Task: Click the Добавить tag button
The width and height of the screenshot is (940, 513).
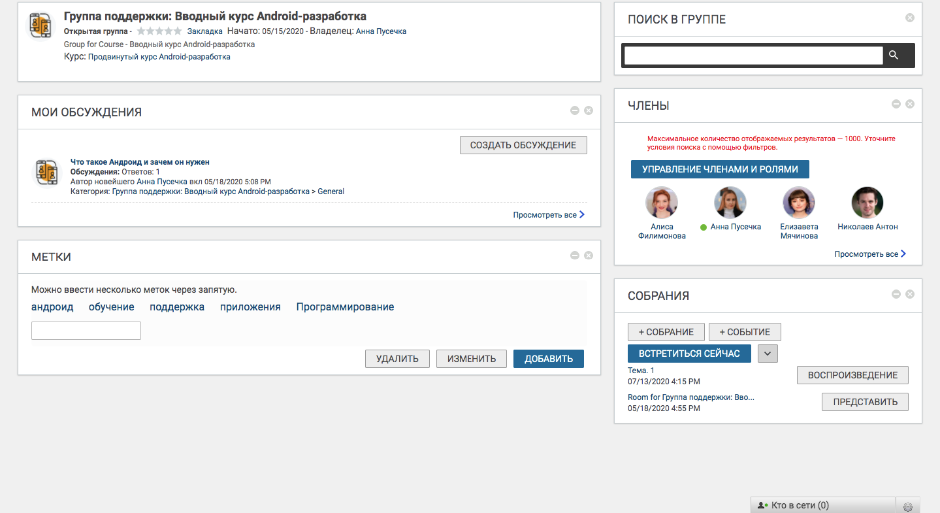Action: 548,359
